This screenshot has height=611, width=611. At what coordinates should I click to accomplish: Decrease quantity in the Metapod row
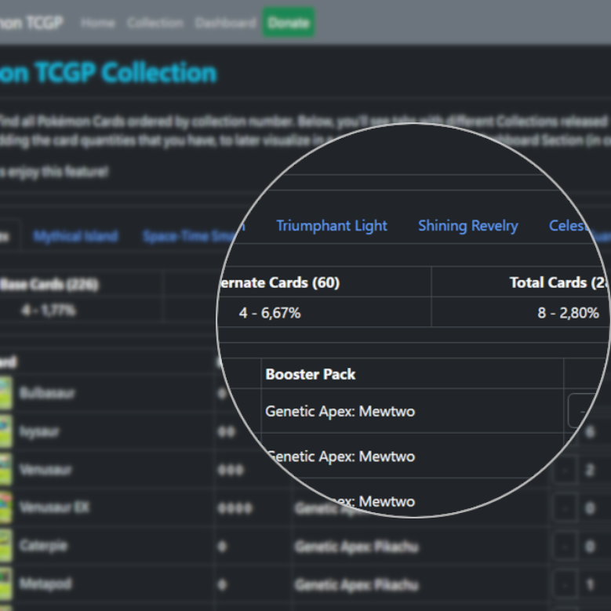coord(565,584)
